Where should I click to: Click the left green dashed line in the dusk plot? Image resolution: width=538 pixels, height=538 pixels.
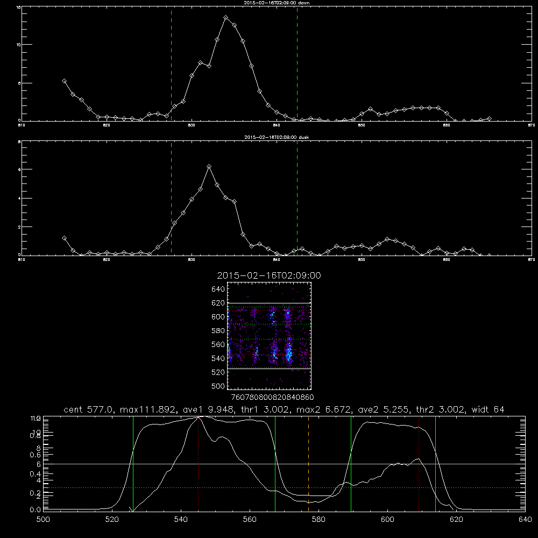(171, 199)
